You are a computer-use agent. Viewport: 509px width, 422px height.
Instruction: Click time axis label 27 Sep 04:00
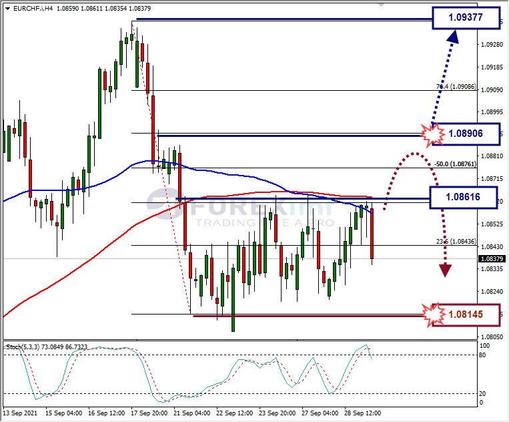click(320, 413)
